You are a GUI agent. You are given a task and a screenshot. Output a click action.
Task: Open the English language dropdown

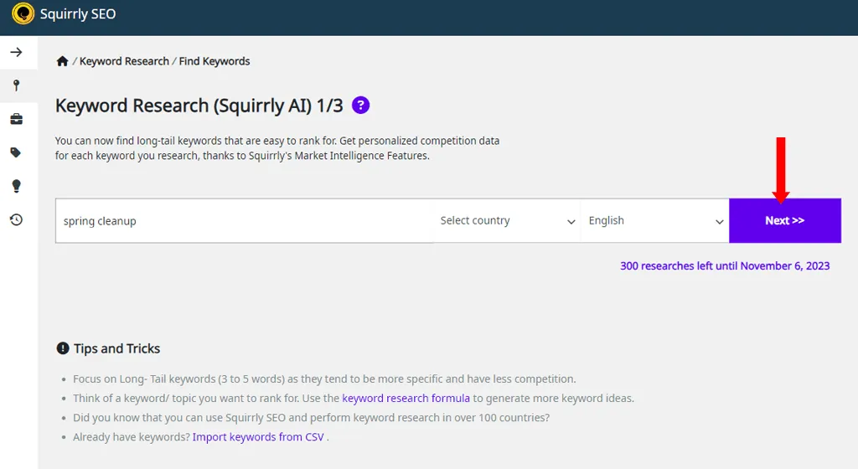[x=655, y=221]
